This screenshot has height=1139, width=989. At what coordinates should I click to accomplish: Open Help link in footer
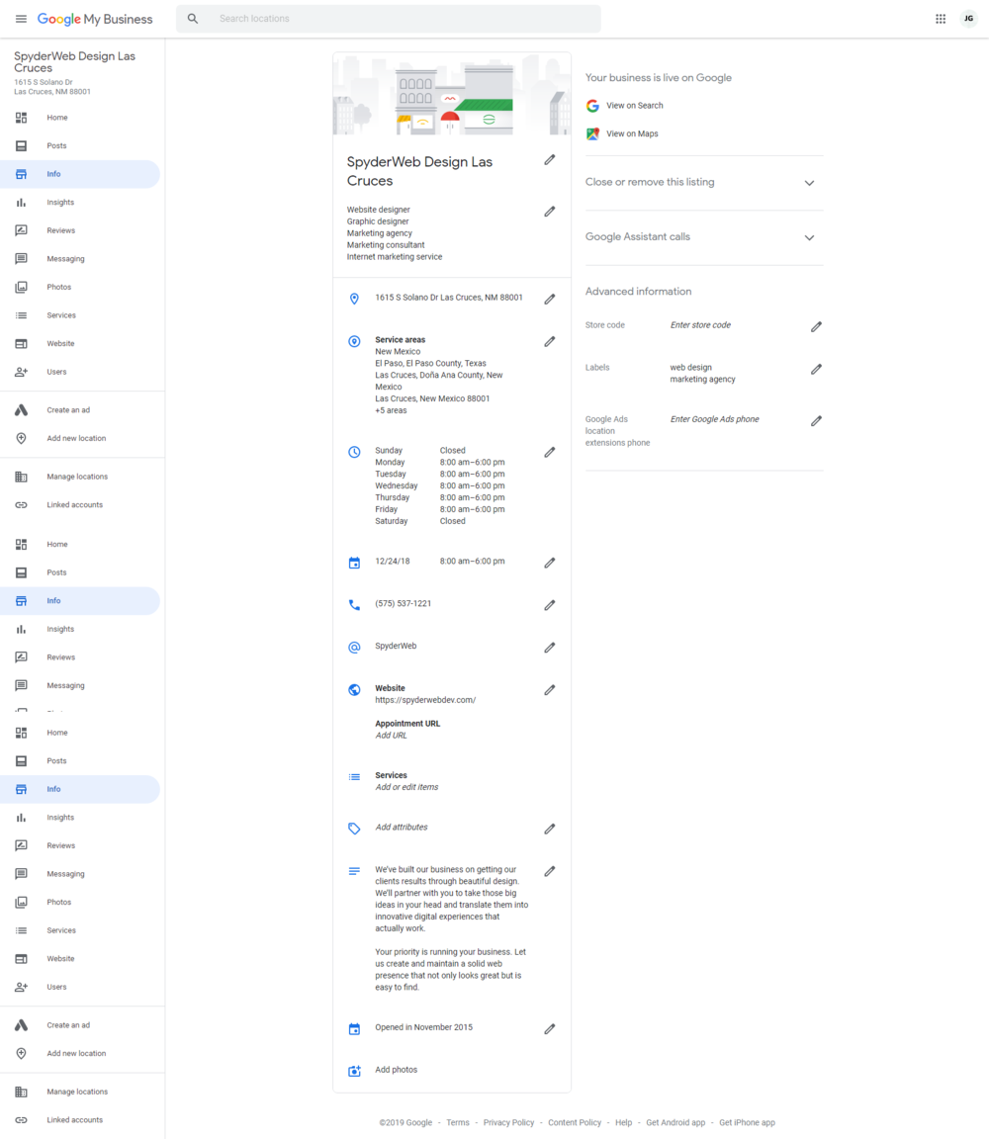pyautogui.click(x=623, y=1122)
